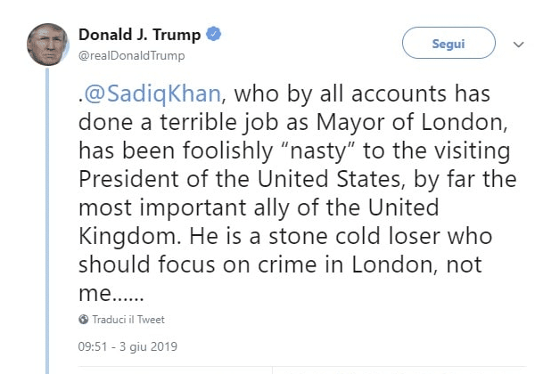Click the globe icon beside Traduci il Tweet

pos(84,319)
